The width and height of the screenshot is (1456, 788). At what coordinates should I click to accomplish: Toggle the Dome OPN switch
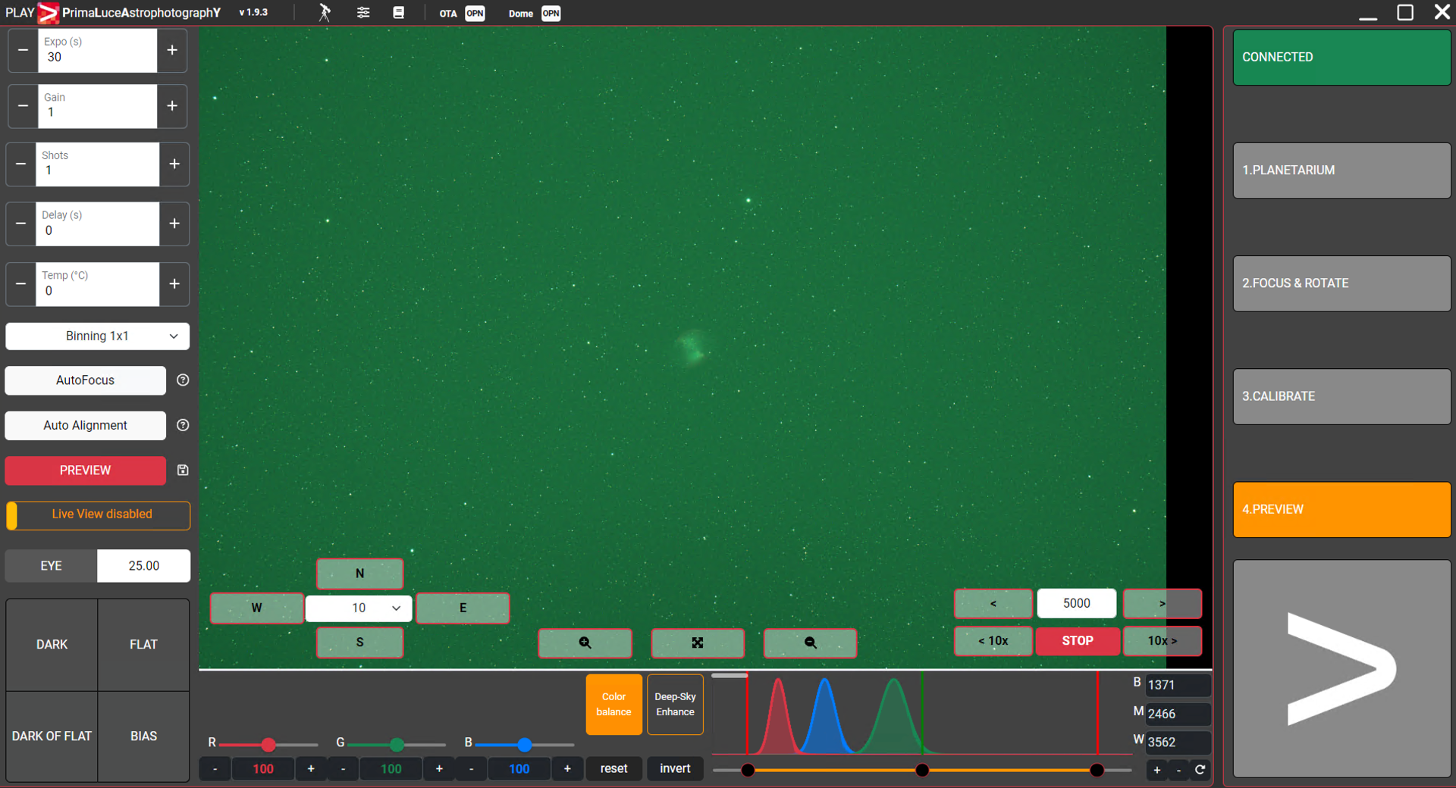point(551,13)
